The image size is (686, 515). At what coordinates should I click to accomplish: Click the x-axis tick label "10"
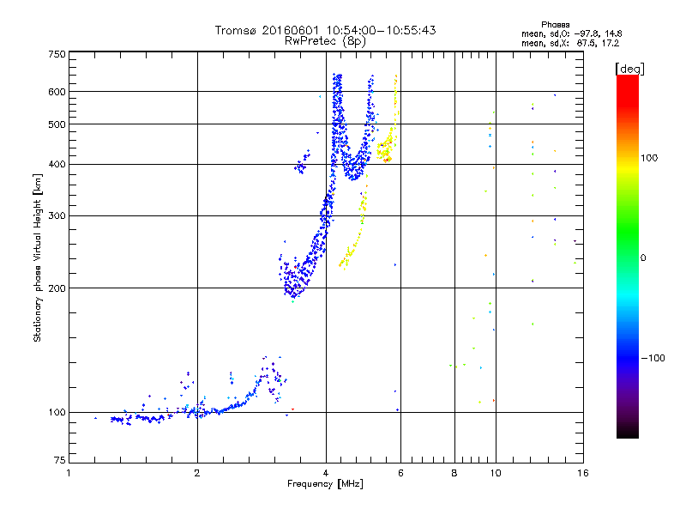click(x=496, y=473)
